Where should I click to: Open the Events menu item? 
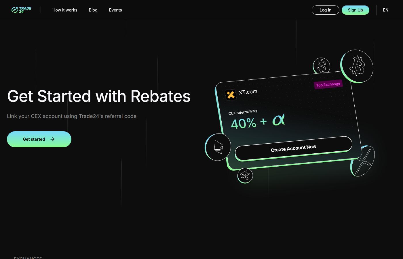click(115, 10)
